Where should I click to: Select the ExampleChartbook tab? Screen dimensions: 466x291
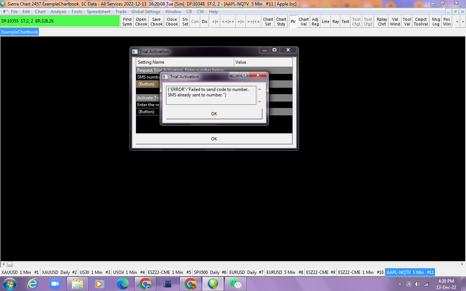pos(20,32)
